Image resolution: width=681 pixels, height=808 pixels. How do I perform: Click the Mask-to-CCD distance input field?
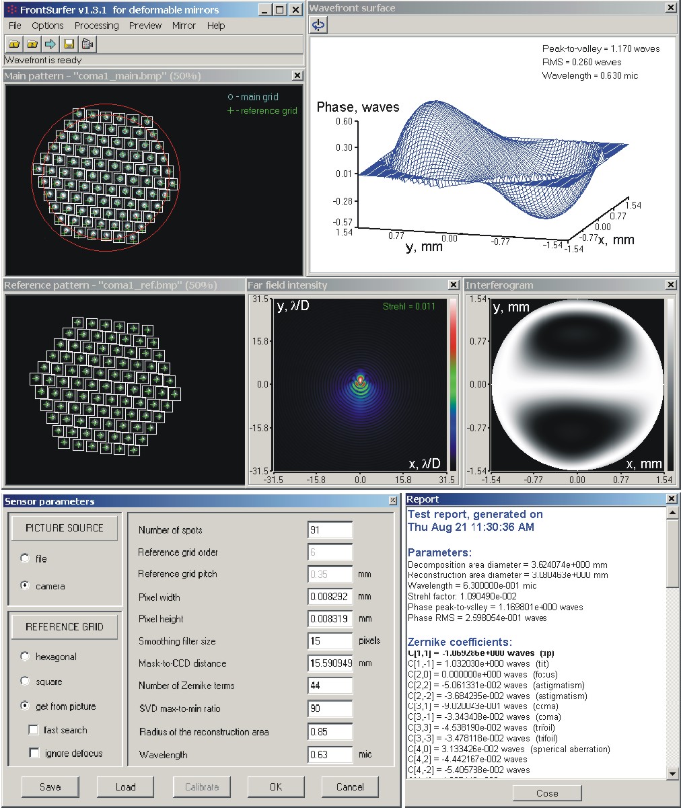[x=330, y=663]
